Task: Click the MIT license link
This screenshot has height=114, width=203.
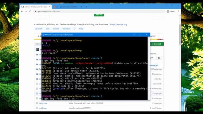Action: click(x=153, y=36)
